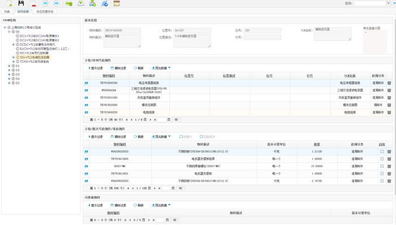Expand tree node 03
Viewport: 396px width, 225px height.
coord(9,75)
